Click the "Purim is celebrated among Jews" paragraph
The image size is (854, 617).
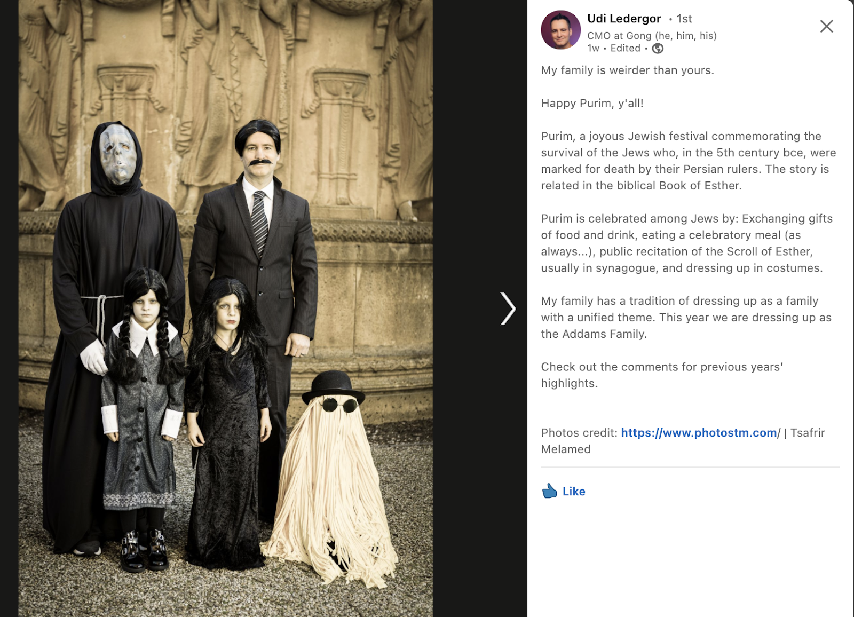click(x=687, y=243)
